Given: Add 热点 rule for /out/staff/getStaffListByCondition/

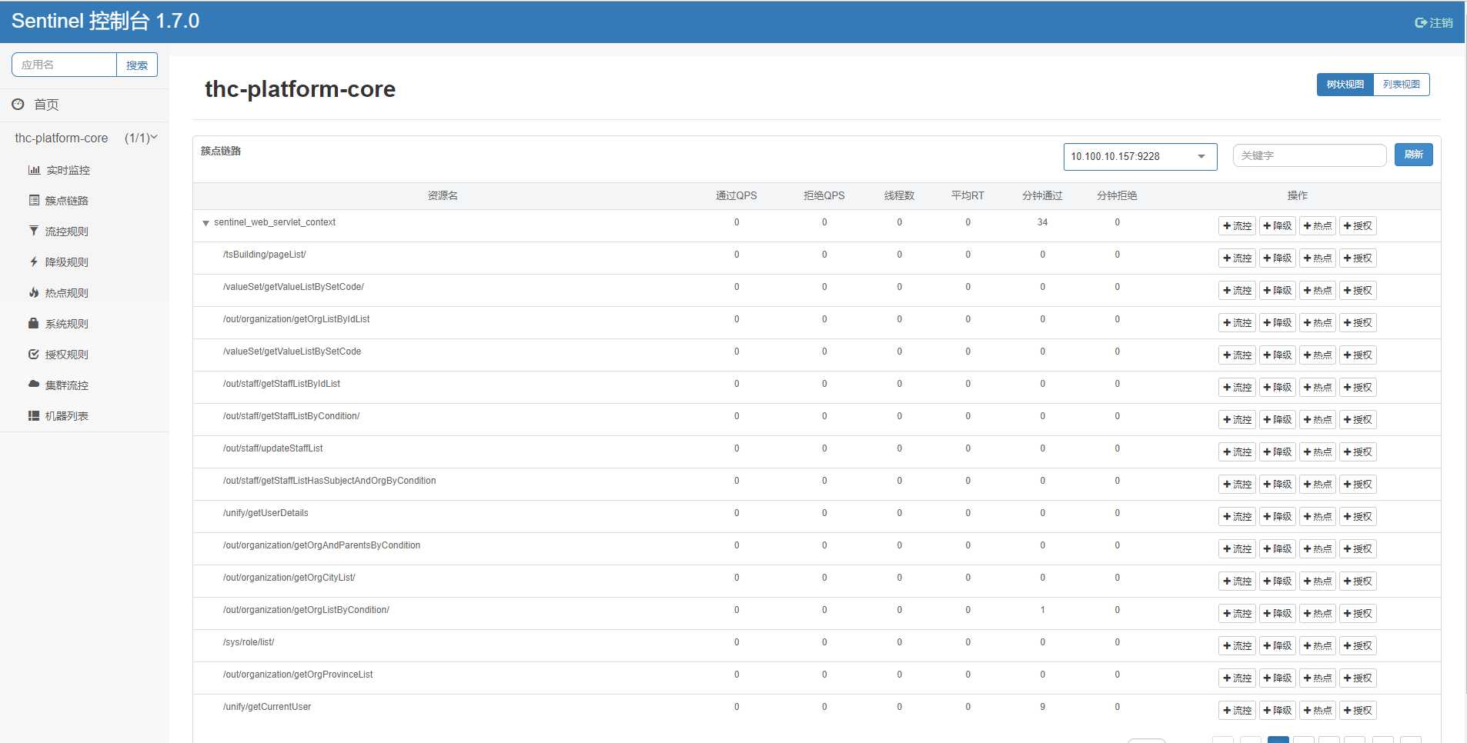Looking at the screenshot, I should [x=1318, y=420].
